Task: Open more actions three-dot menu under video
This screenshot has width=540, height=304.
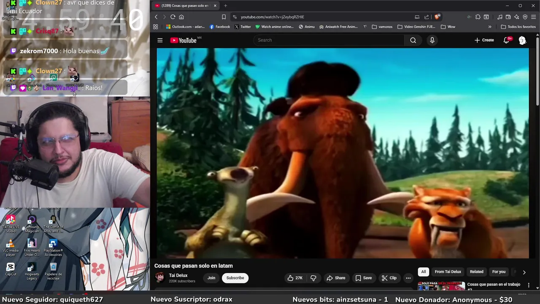Action: 408,278
